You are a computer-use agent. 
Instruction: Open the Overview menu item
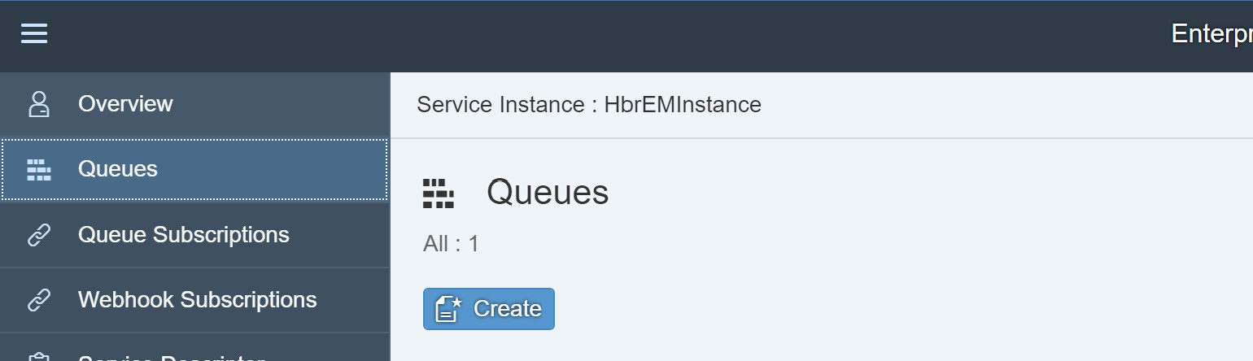[194, 104]
